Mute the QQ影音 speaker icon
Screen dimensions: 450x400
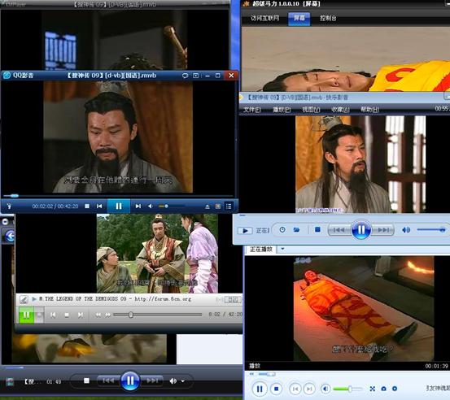click(x=150, y=207)
